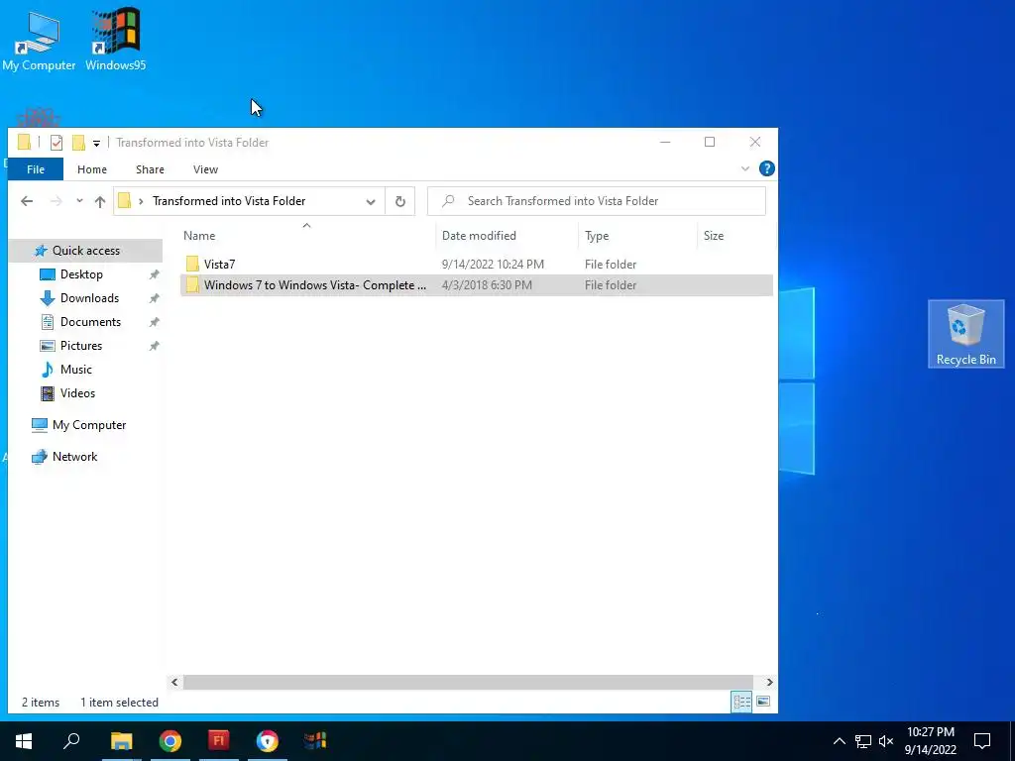The image size is (1015, 761).
Task: Open the Action Center notification icon
Action: pyautogui.click(x=982, y=741)
